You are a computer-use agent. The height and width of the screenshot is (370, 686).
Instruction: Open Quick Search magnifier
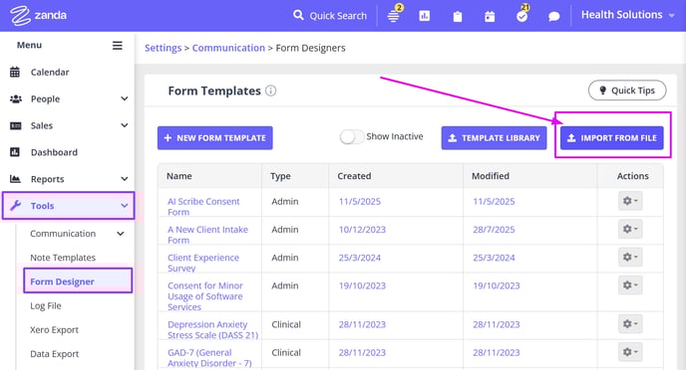[298, 15]
